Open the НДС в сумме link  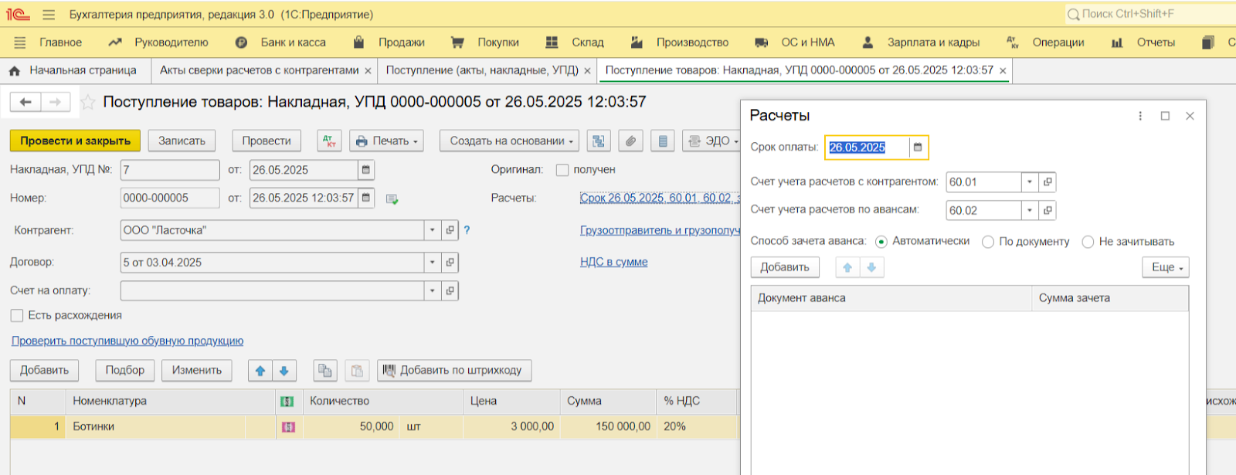(x=613, y=263)
